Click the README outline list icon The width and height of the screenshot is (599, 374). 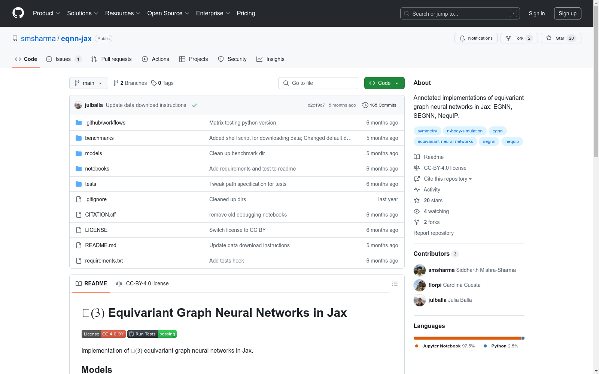tap(395, 284)
